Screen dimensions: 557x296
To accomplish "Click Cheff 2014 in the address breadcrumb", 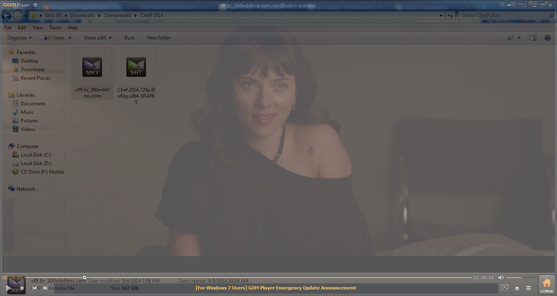I will coord(152,15).
